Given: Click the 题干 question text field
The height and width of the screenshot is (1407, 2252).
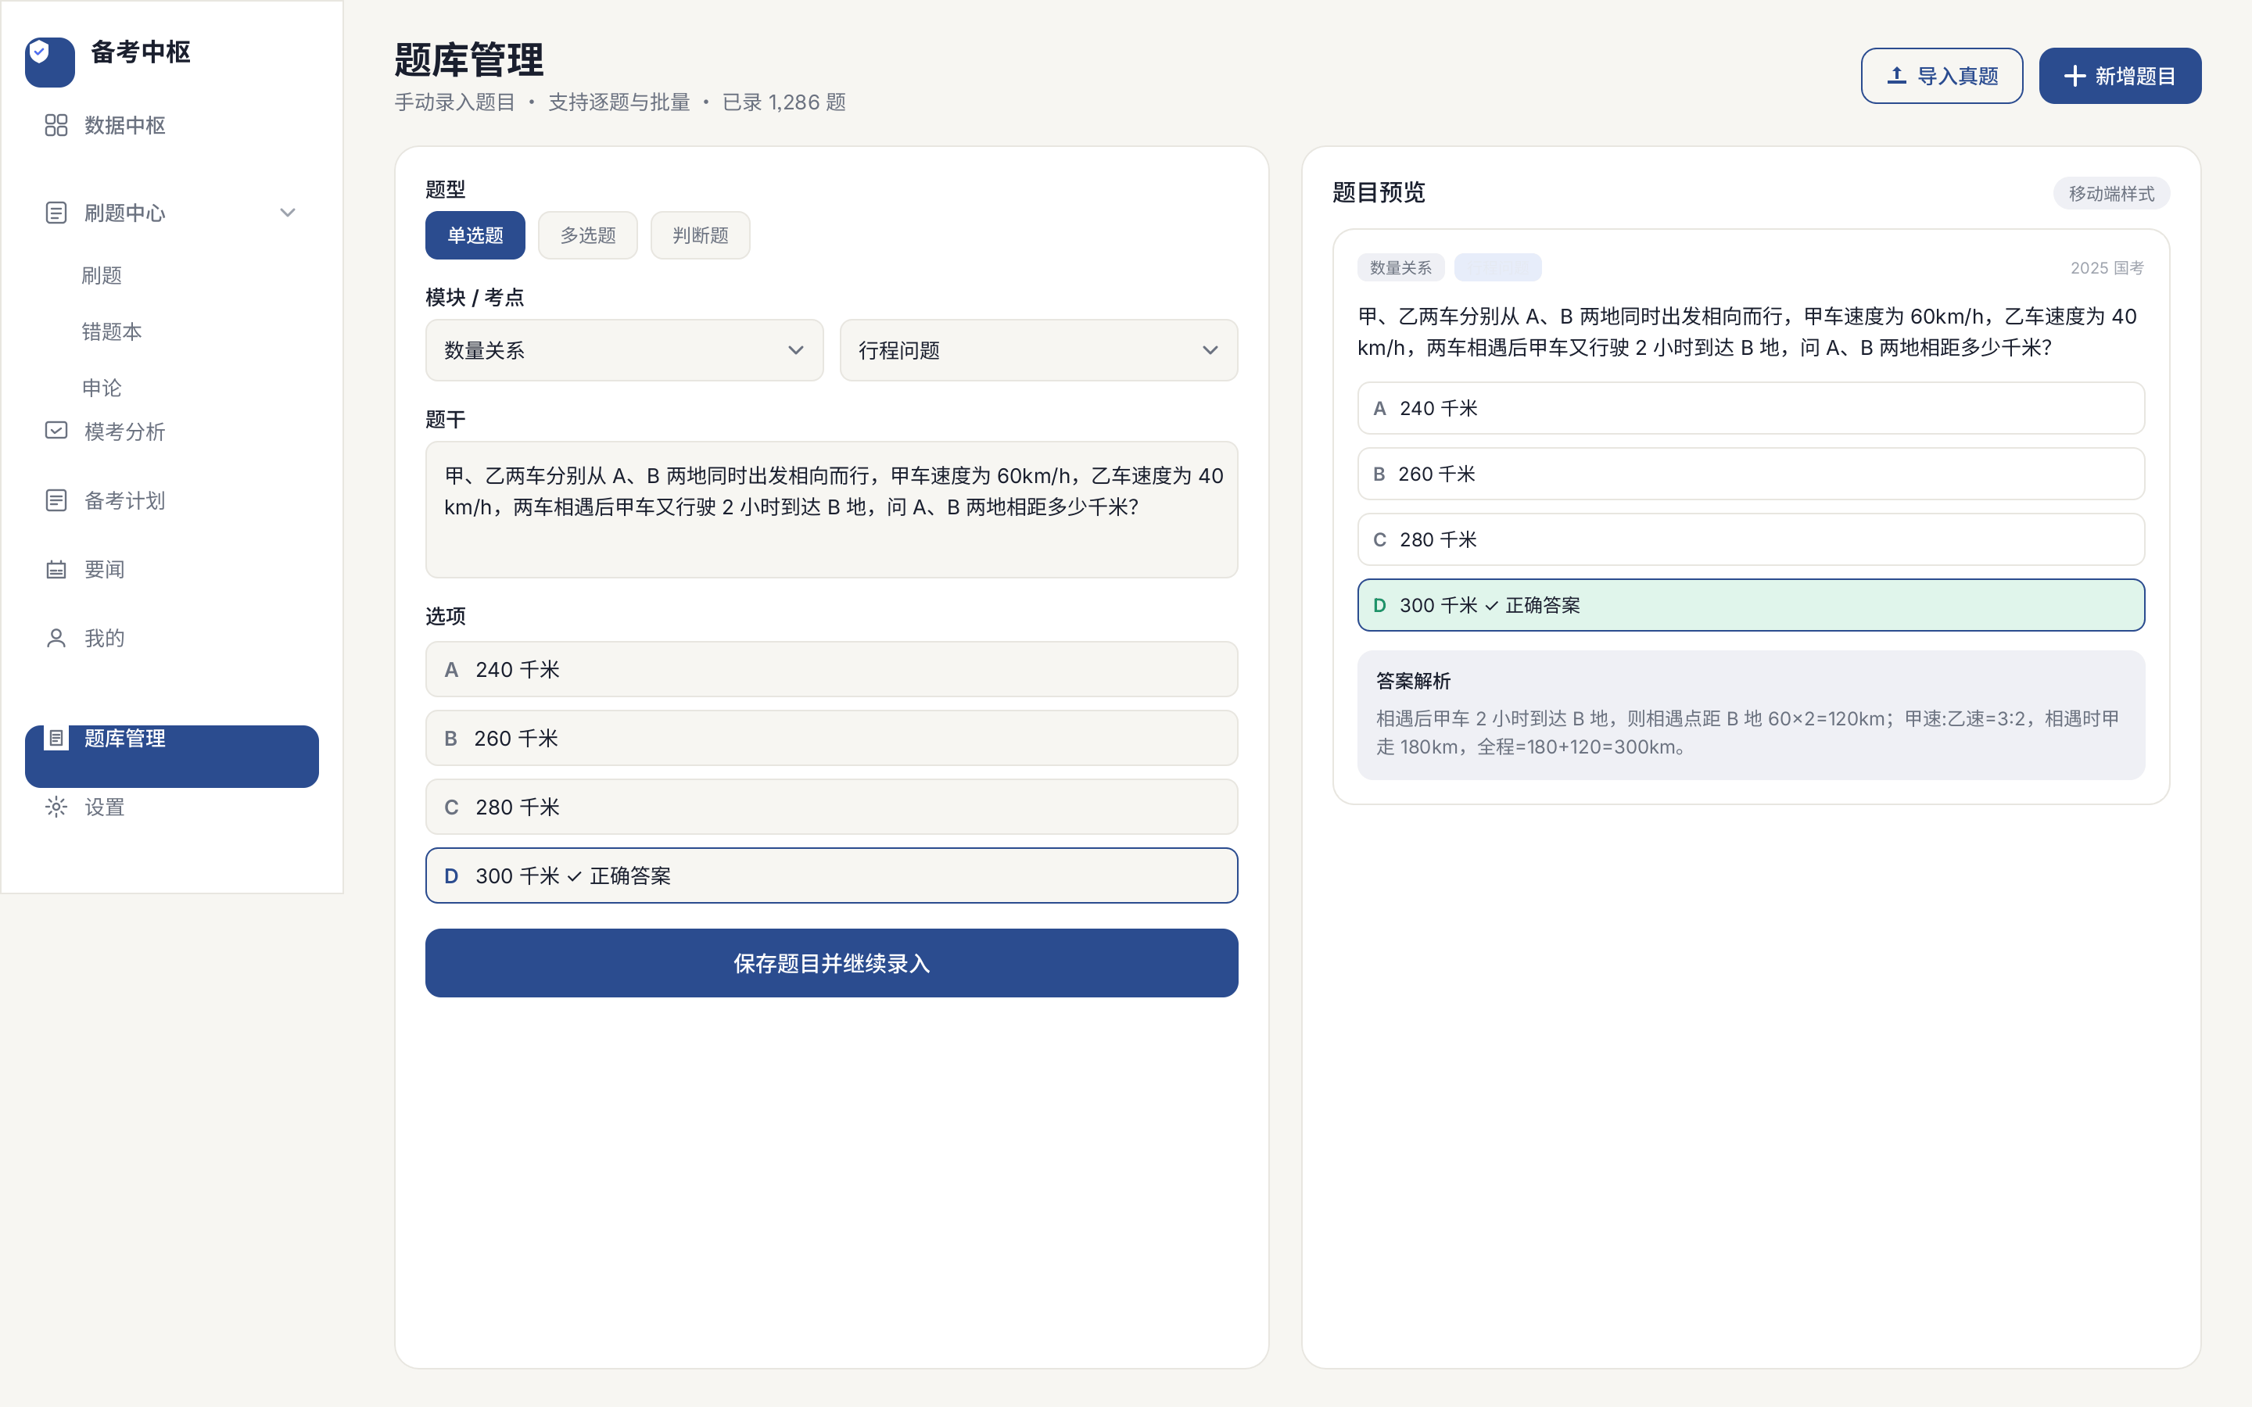Looking at the screenshot, I should click(831, 510).
